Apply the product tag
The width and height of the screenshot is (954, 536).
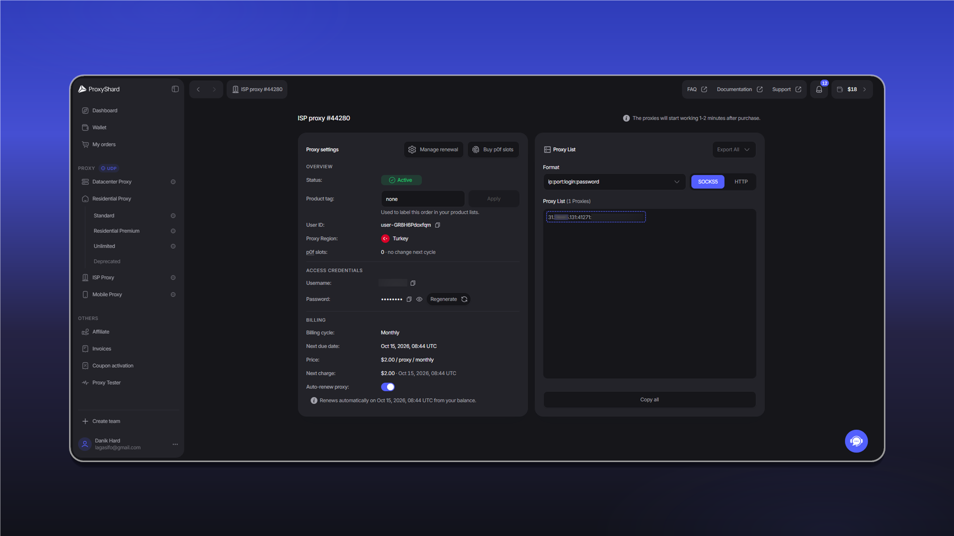[x=493, y=199]
